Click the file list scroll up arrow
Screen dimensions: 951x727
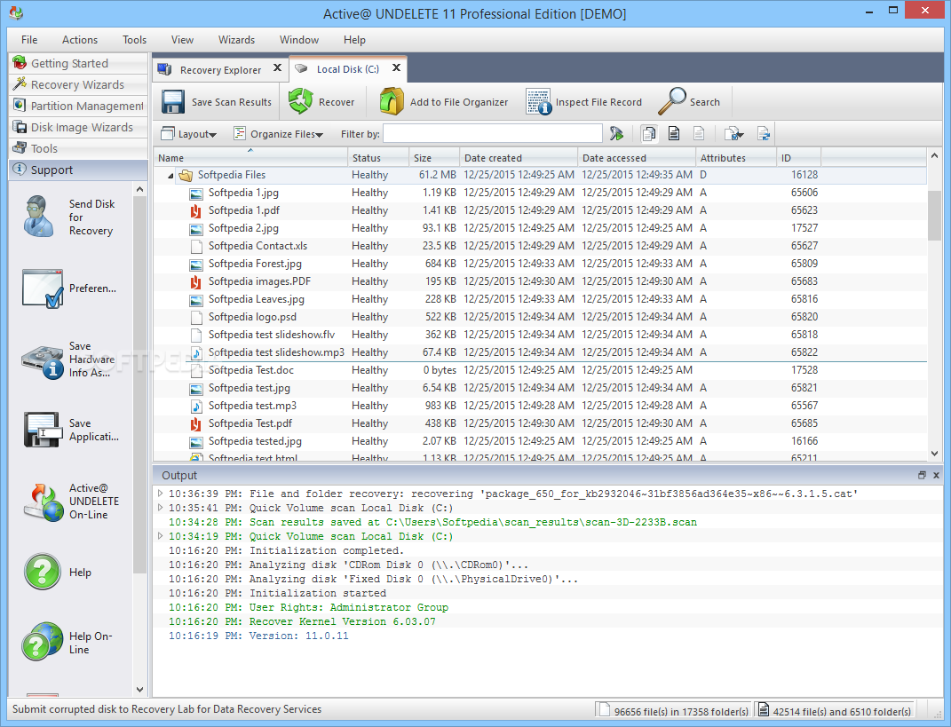(934, 156)
